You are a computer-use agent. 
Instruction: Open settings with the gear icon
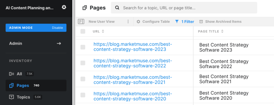click(64, 7)
